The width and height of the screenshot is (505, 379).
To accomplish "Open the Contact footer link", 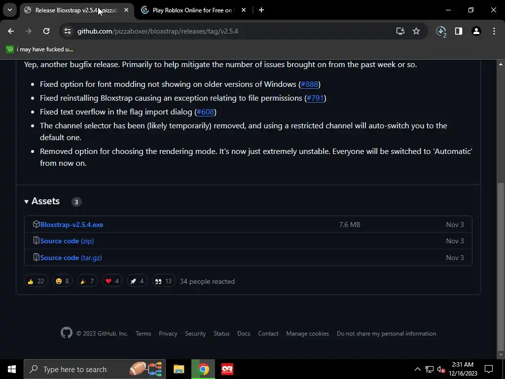I will (268, 334).
